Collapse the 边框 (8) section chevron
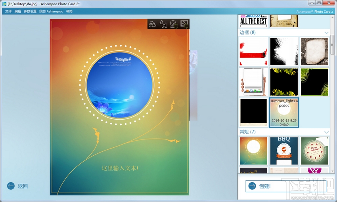 326,33
